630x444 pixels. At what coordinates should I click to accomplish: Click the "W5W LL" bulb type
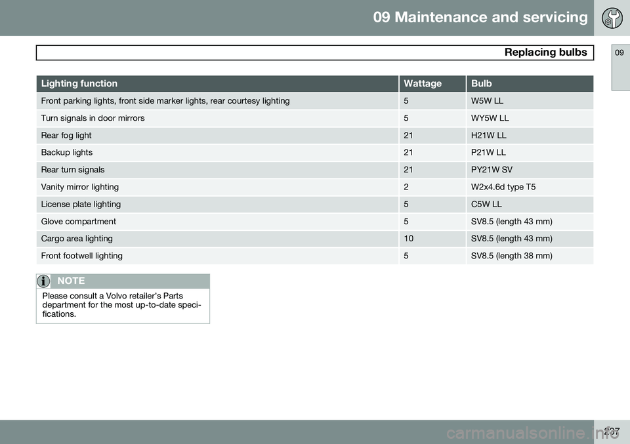click(487, 101)
